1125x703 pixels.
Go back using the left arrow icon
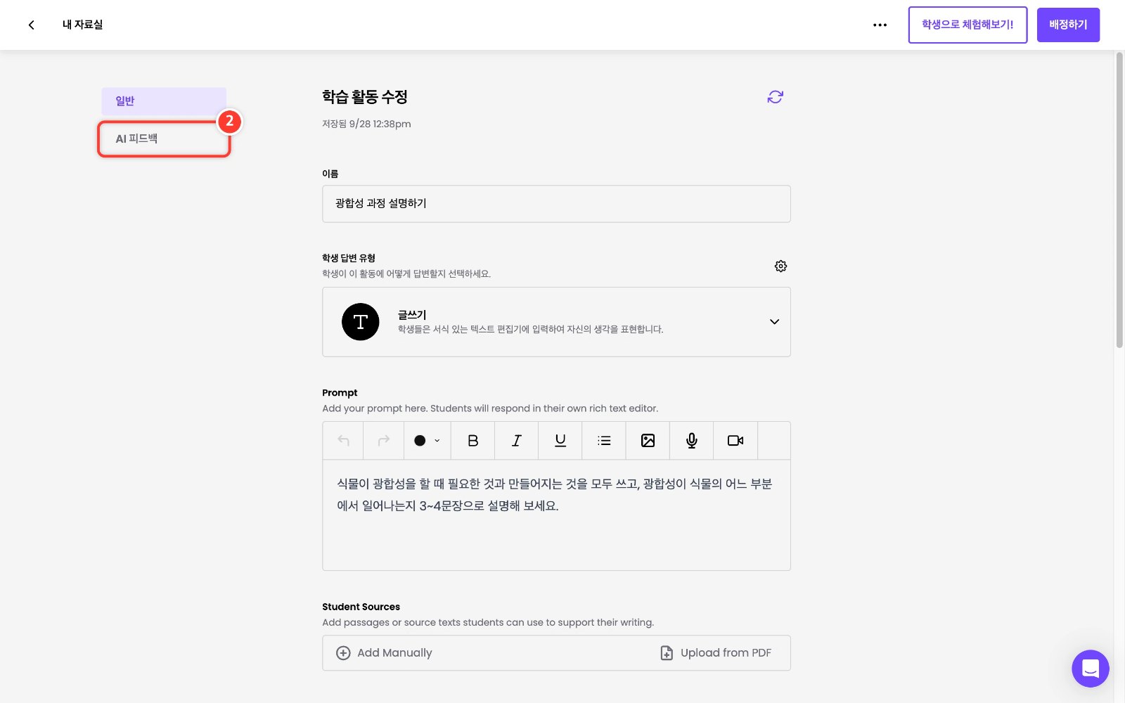31,25
